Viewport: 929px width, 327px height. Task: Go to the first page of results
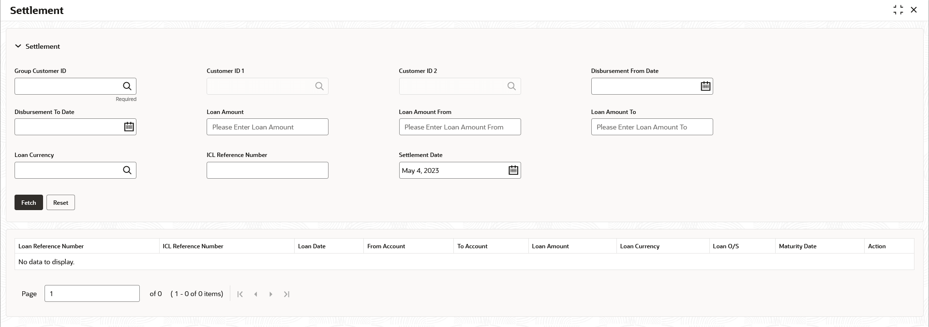tap(240, 294)
